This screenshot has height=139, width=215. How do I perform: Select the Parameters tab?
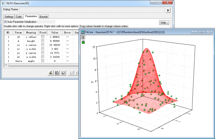[31, 16]
